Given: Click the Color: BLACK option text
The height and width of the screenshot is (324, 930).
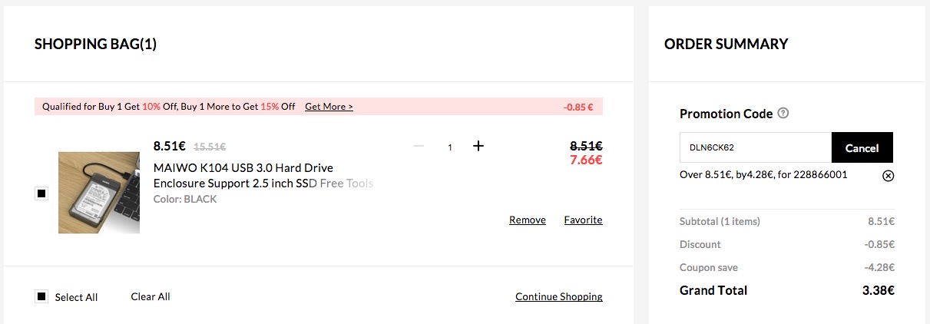Looking at the screenshot, I should [x=185, y=199].
